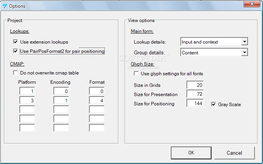Focus the Size for Presentation field

195,94
